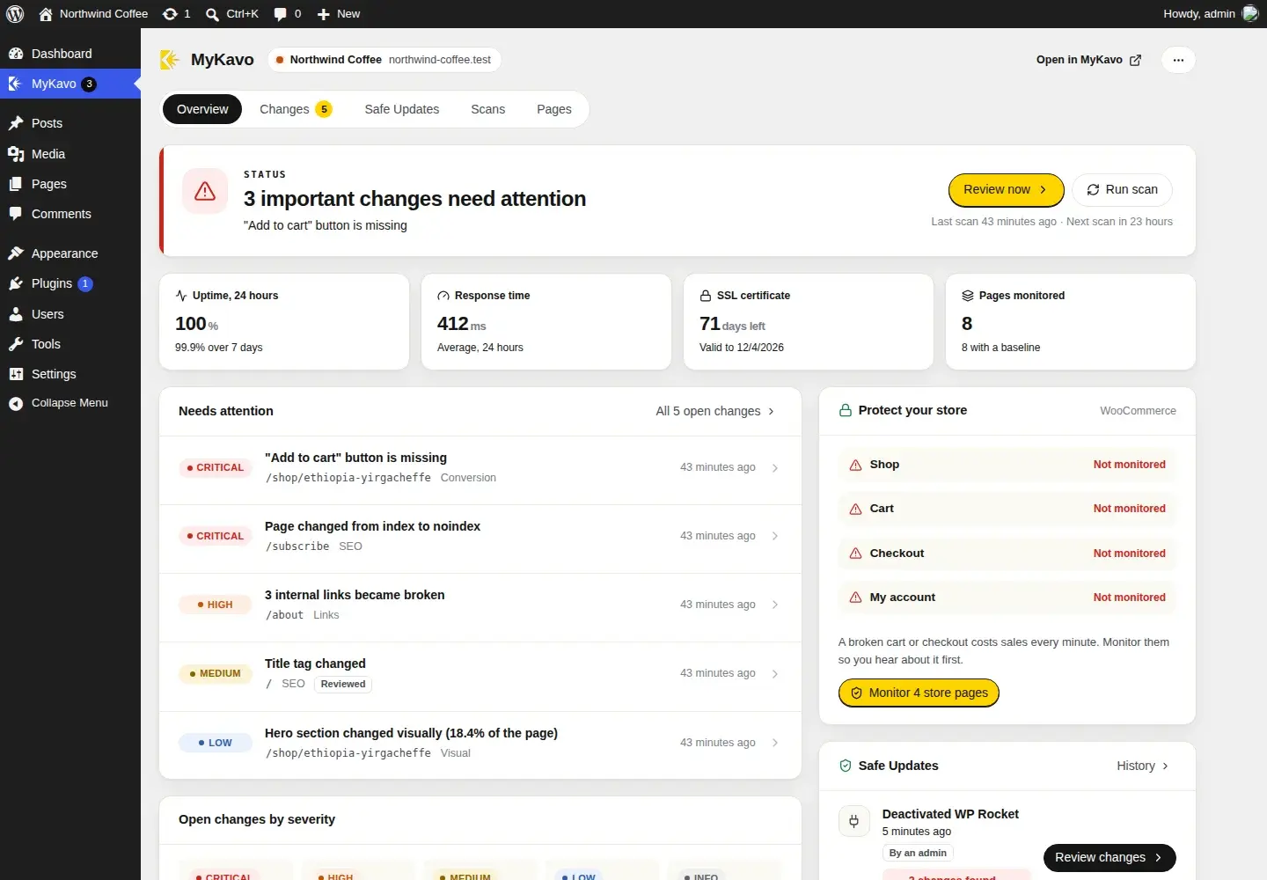Click the LOW severity badge
The height and width of the screenshot is (880, 1267).
(x=216, y=743)
